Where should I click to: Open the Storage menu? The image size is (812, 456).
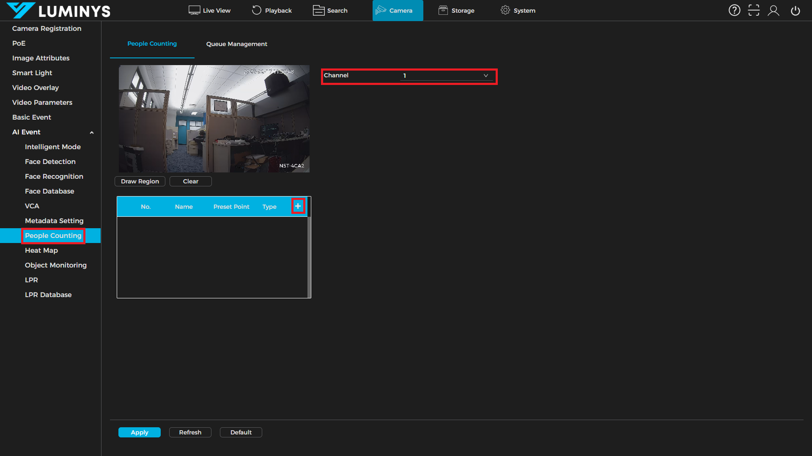[x=456, y=11]
